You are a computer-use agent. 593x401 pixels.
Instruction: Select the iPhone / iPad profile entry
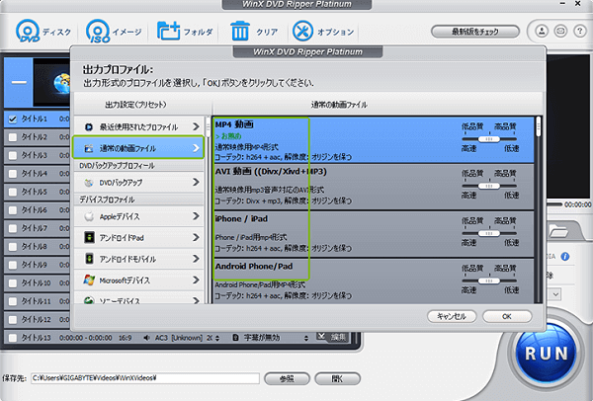(x=374, y=234)
